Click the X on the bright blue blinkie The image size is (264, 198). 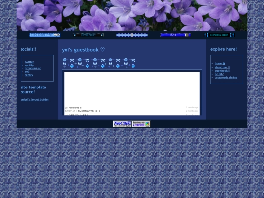pyautogui.click(x=187, y=35)
